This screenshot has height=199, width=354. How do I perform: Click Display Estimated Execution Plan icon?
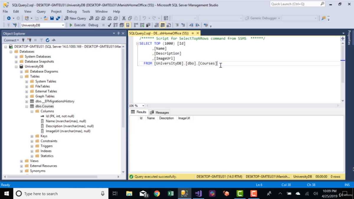[115, 25]
